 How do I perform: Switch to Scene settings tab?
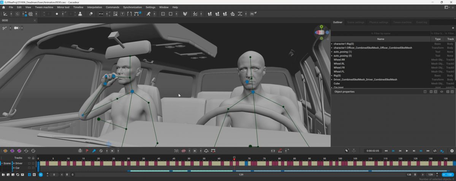[356, 22]
